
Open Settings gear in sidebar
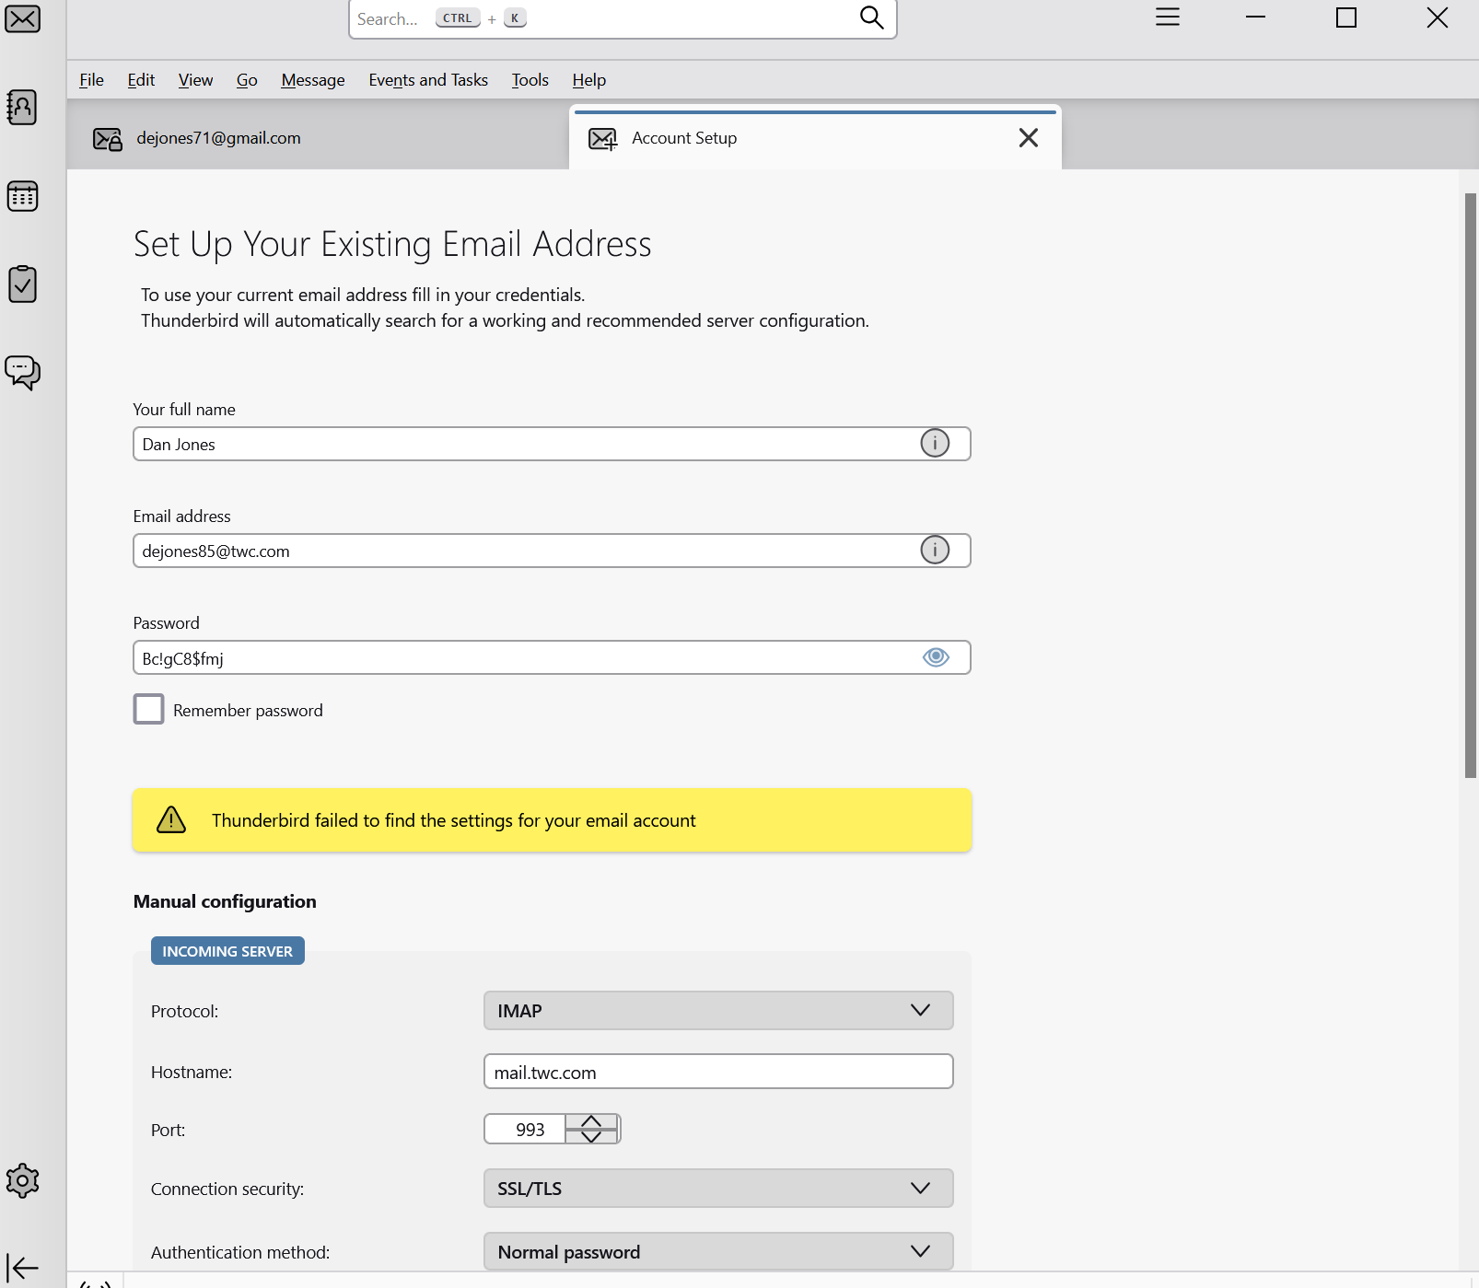point(22,1180)
